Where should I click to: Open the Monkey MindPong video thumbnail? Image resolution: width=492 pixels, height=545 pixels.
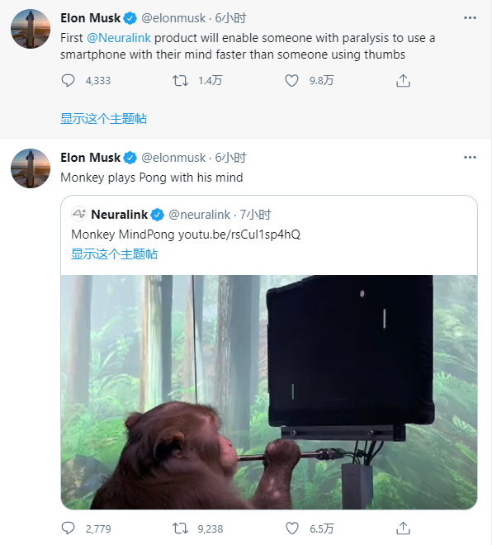coord(269,392)
